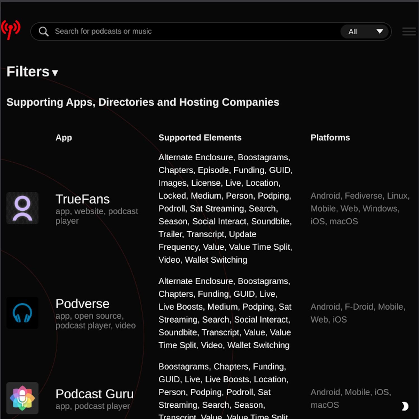Open the TrueFans app link
This screenshot has width=419, height=419.
pyautogui.click(x=83, y=199)
